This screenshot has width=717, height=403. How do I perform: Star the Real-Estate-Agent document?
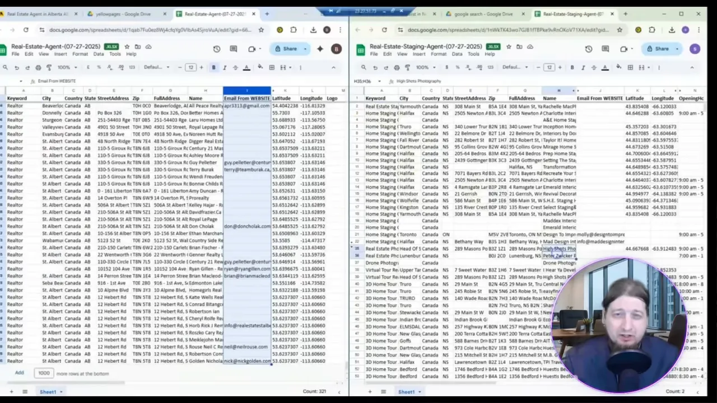(127, 47)
